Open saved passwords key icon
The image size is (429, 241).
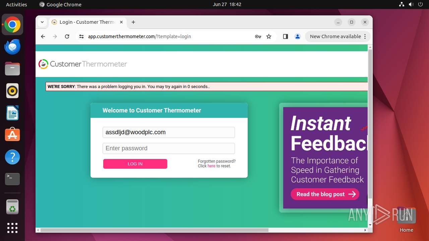click(258, 36)
